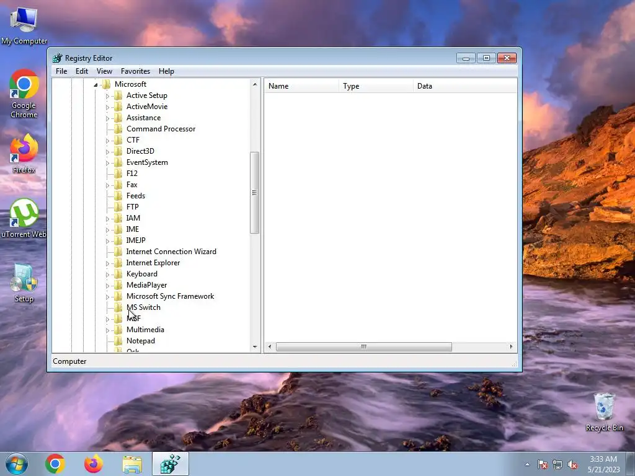Click the Name column header
The width and height of the screenshot is (635, 476).
coord(301,86)
